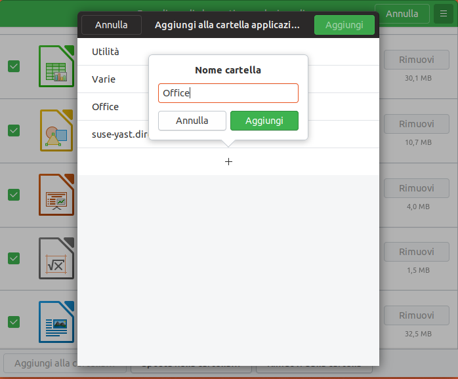Click the plus icon to add folder

[x=228, y=161]
